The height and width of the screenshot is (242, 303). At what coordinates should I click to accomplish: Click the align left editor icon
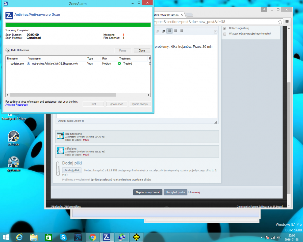(169, 31)
